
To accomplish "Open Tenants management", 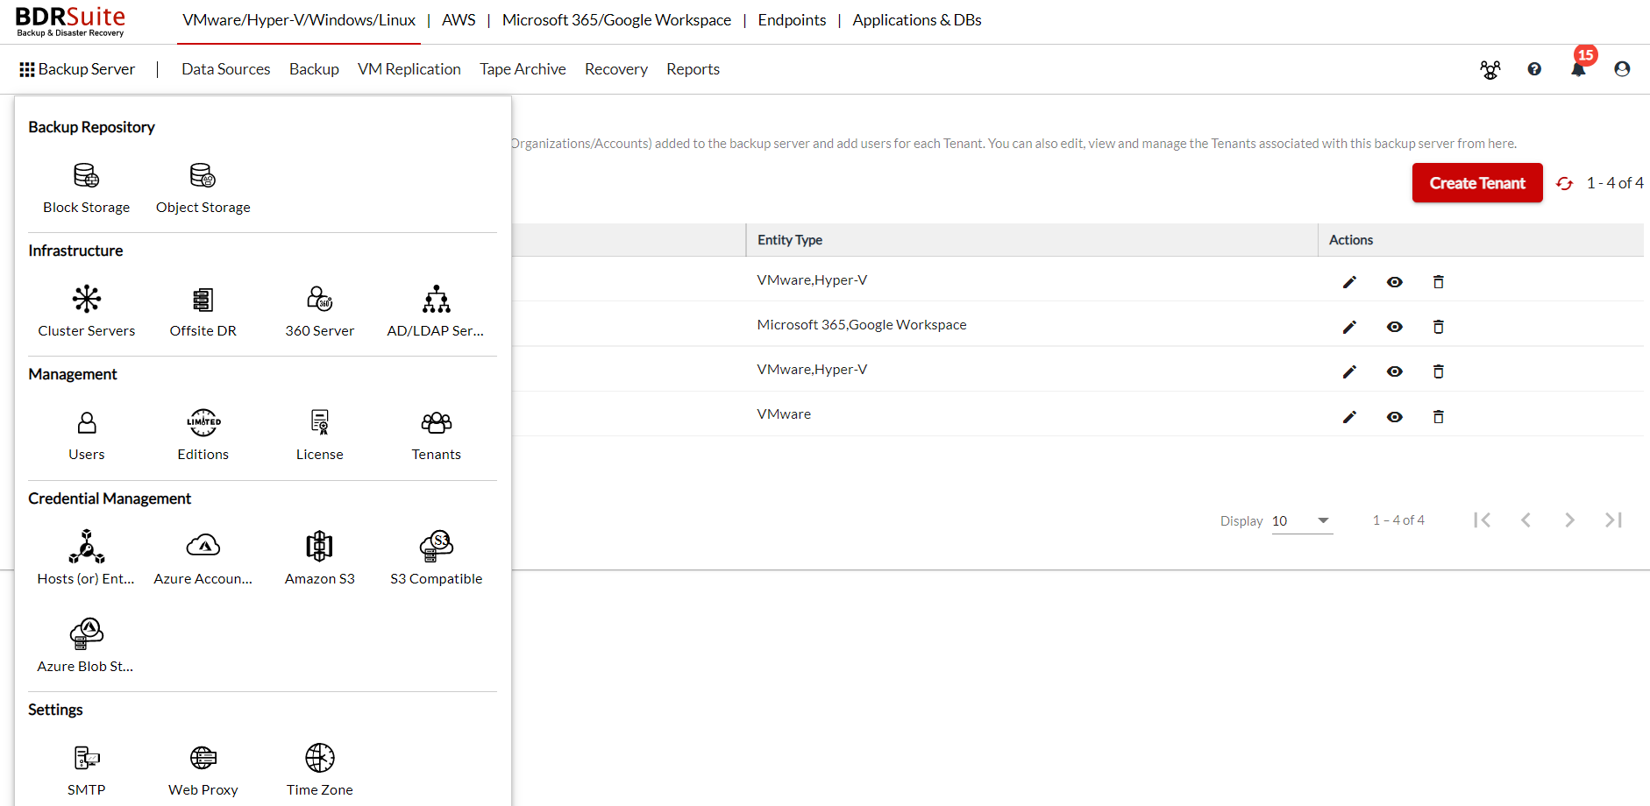I will pyautogui.click(x=436, y=435).
